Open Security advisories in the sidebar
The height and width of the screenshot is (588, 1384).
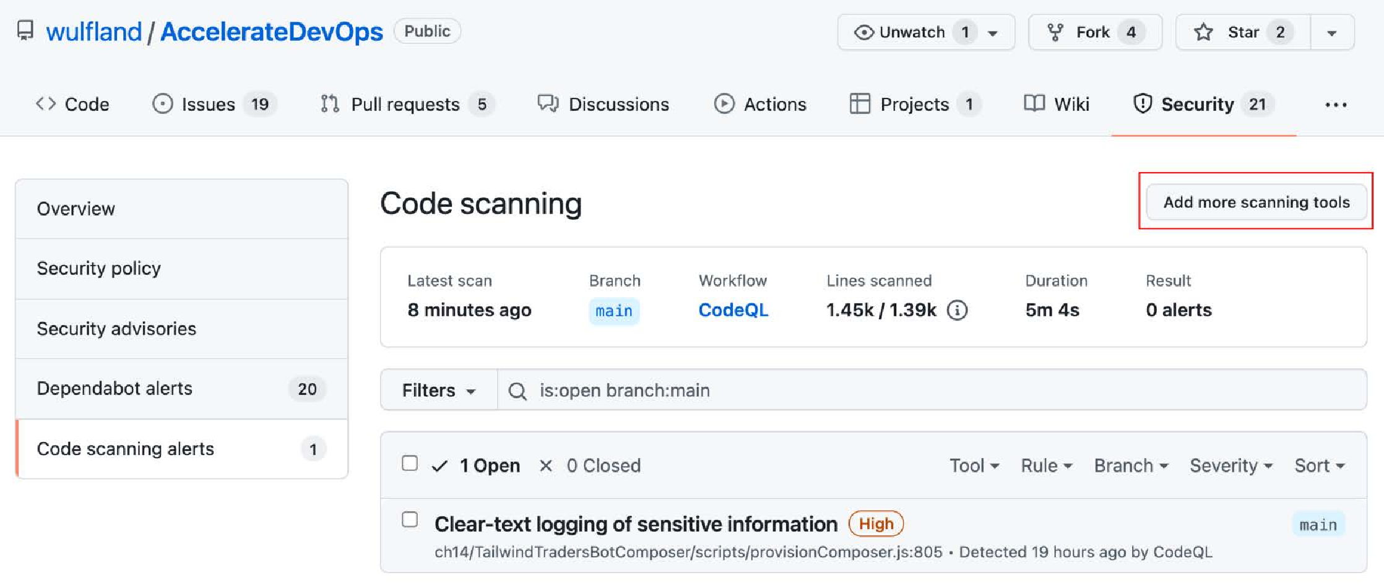[181, 329]
